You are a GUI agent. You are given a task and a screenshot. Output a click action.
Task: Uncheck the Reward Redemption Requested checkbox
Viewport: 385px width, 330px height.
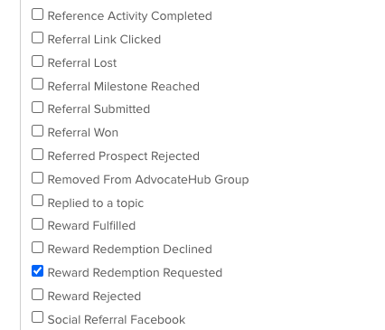tap(37, 271)
